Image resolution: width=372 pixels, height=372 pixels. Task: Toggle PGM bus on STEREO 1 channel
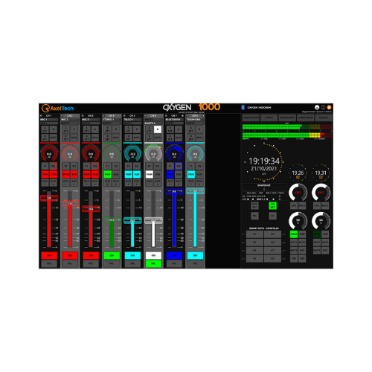tap(107, 174)
